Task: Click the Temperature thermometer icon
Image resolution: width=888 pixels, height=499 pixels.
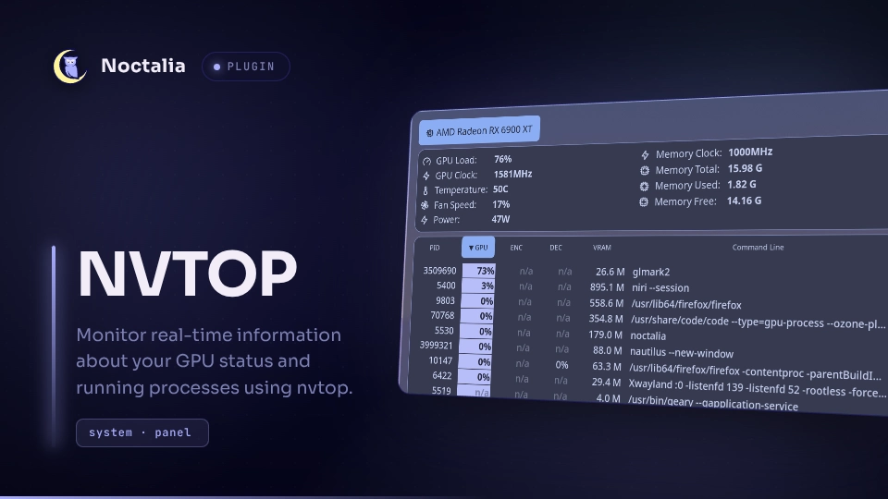Action: 425,190
